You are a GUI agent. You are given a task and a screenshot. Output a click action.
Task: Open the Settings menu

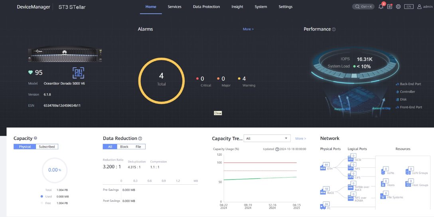285,7
